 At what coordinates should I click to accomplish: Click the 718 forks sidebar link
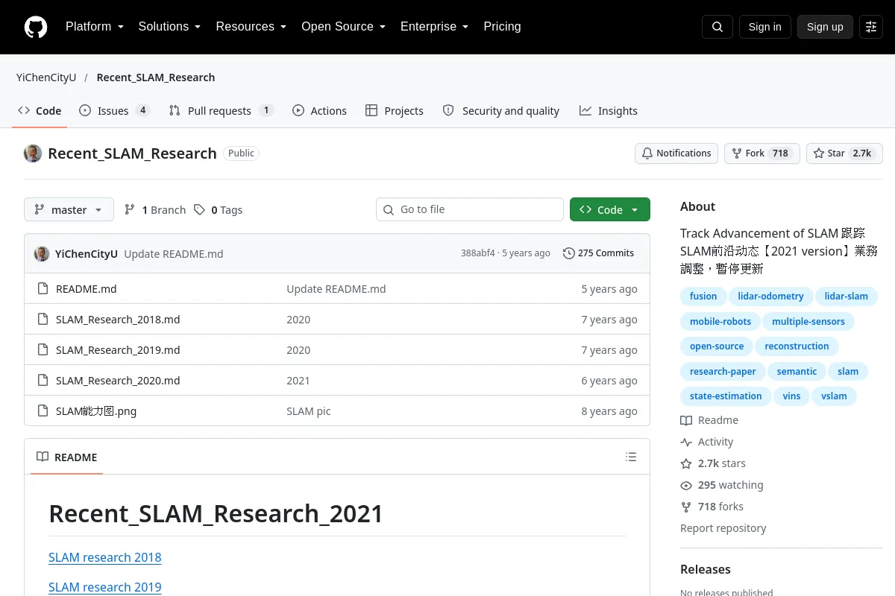coord(712,507)
